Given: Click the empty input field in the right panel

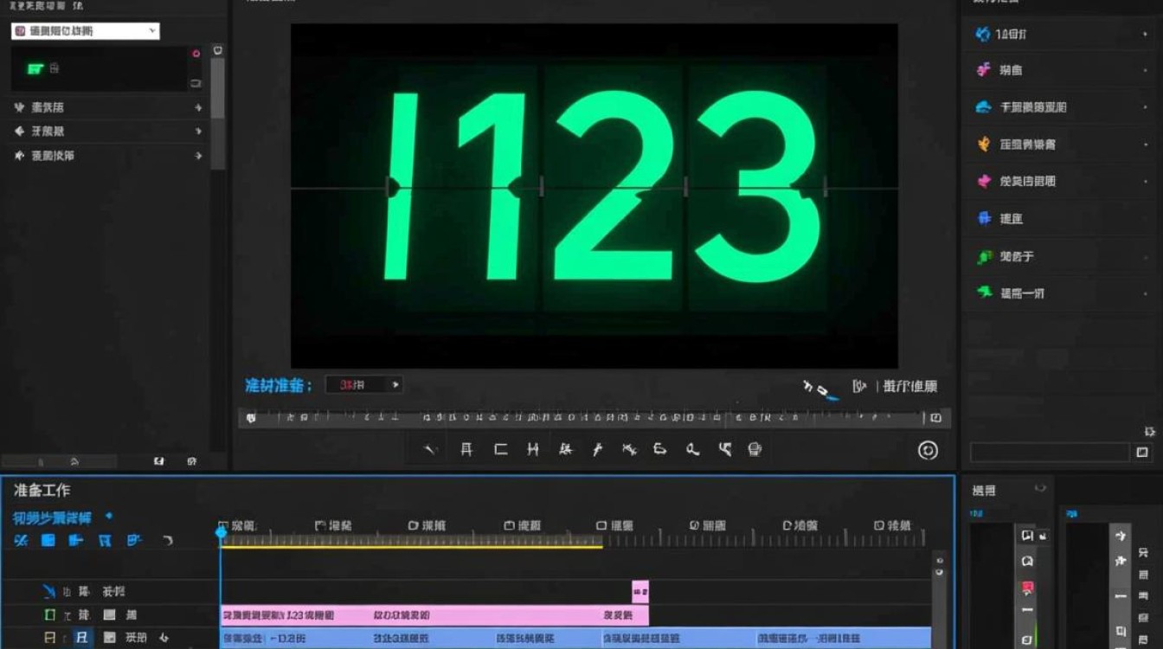Looking at the screenshot, I should 1050,453.
